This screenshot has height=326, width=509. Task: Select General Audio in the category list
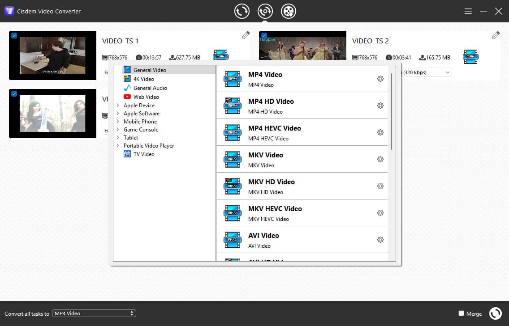pos(150,88)
